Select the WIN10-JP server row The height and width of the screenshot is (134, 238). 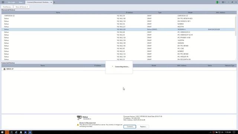(119, 69)
